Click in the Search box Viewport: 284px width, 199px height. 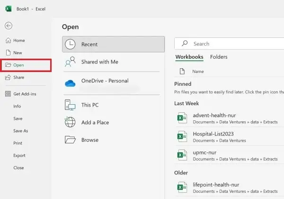pos(229,44)
